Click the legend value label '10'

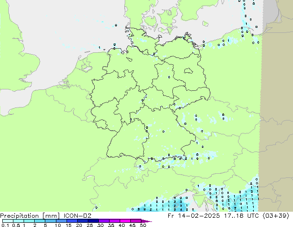[58, 225]
